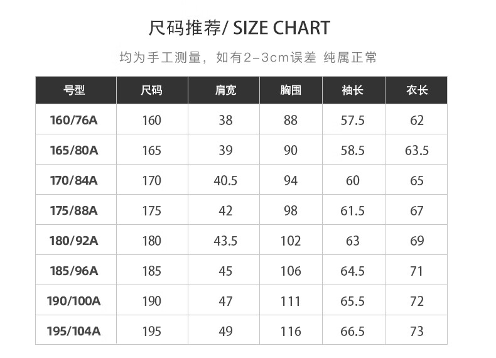Select the 175/88A size label
The image size is (496, 358).
(73, 210)
